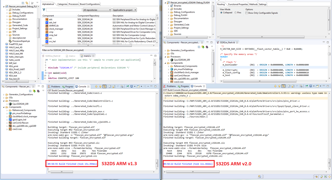This screenshot has width=332, height=180.
Task: Click the crc component icon in library list
Action: [47, 38]
